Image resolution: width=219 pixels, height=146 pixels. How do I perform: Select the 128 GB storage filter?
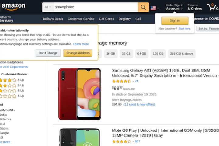click(158, 54)
